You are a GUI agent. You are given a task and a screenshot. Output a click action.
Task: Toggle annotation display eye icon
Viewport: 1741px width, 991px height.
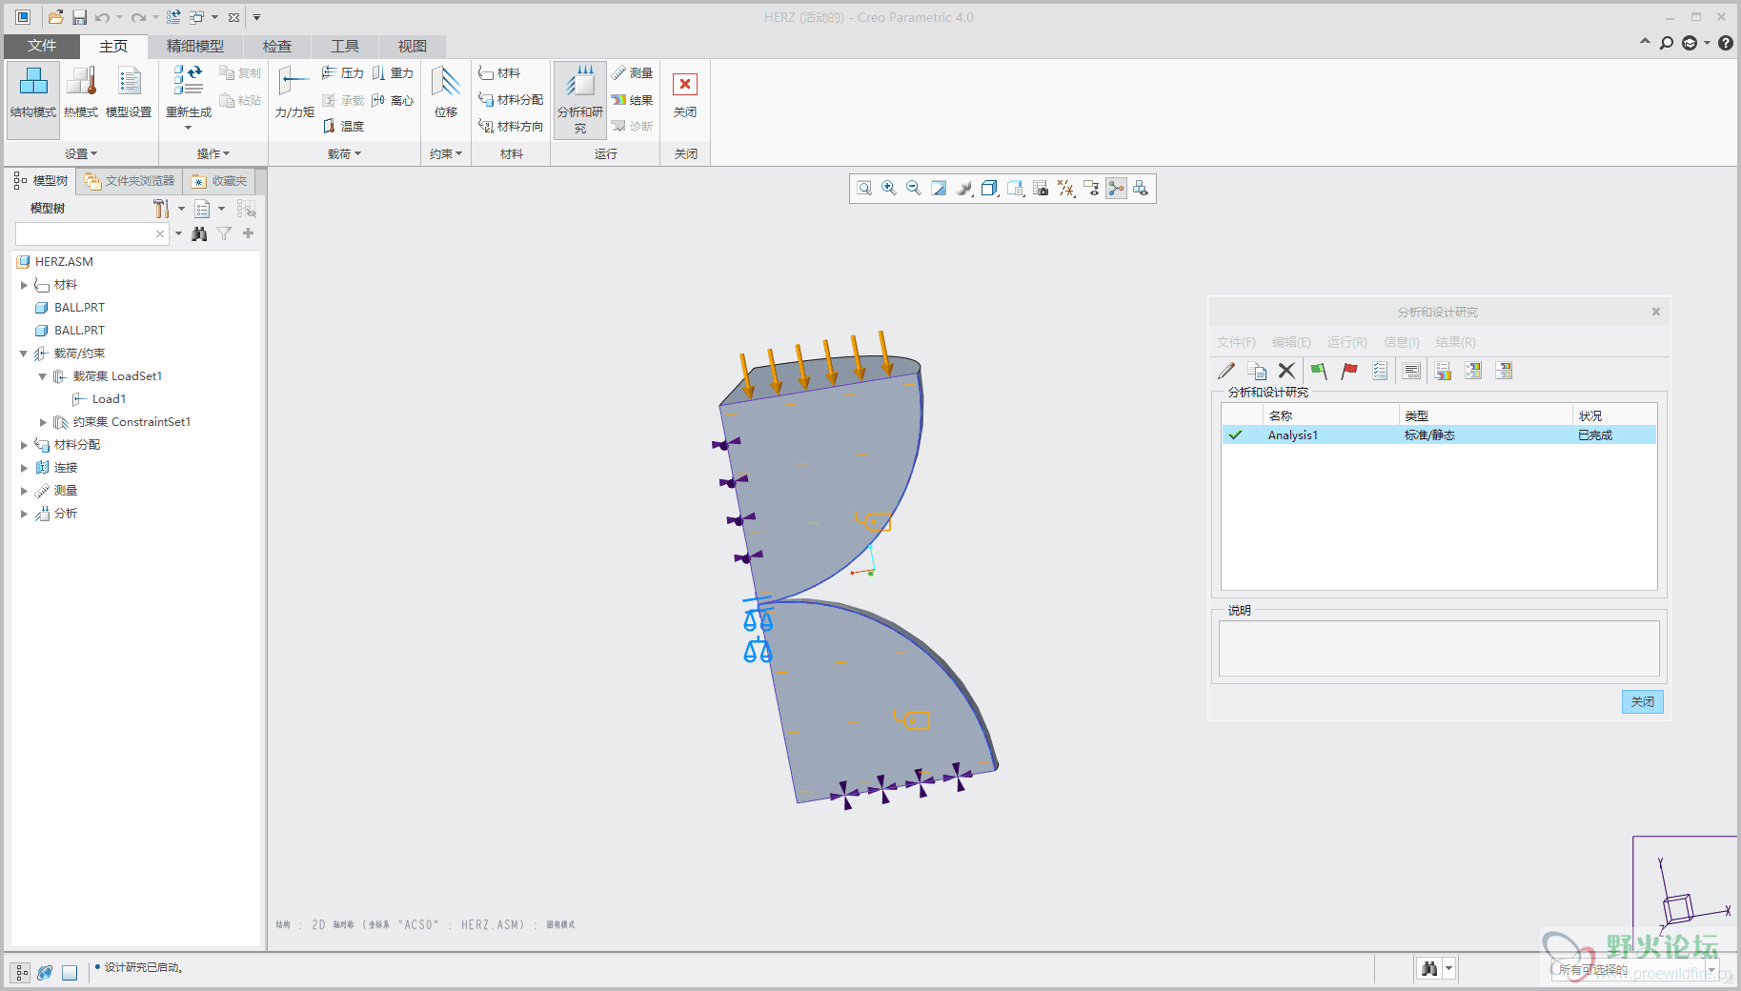[x=1091, y=189]
